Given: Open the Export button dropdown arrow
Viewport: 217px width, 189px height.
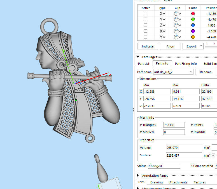Looking at the screenshot, I should point(201,46).
